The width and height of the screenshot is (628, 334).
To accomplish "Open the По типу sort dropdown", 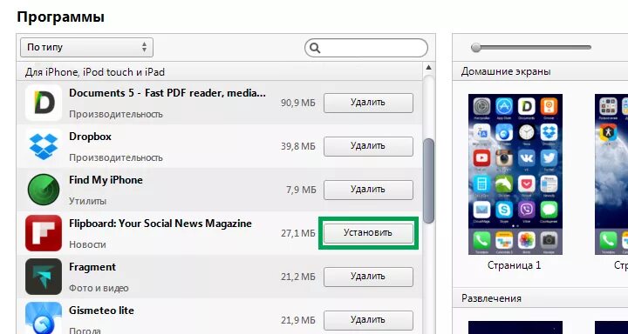I will pyautogui.click(x=86, y=48).
